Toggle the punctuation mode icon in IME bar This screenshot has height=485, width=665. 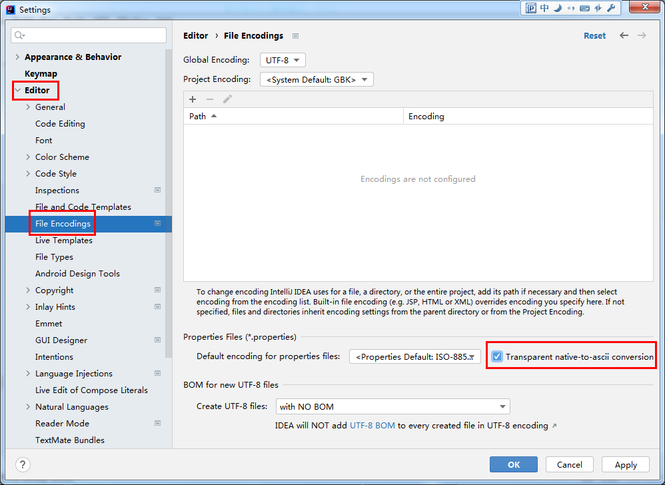point(571,8)
